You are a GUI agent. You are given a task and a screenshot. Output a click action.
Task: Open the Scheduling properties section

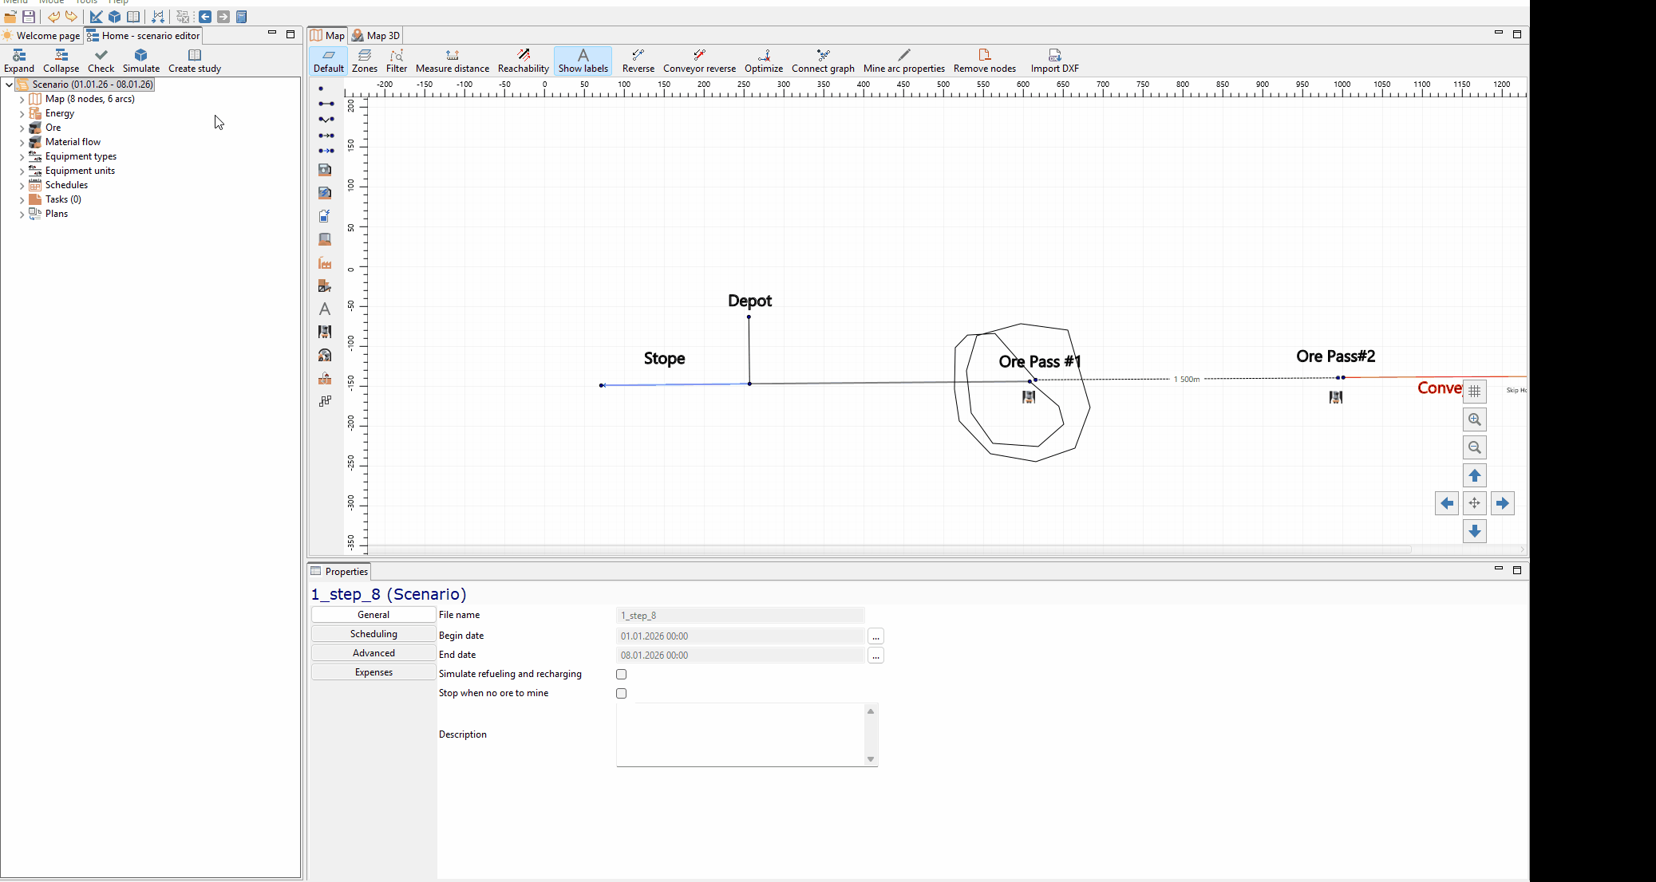coord(373,634)
